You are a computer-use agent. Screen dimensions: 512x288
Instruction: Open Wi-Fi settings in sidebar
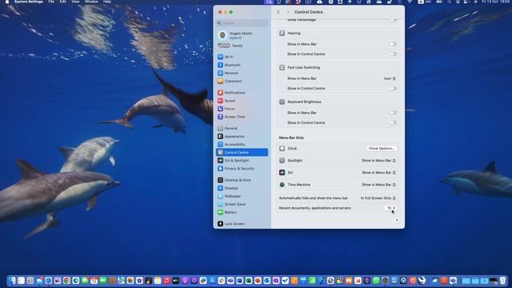click(242, 57)
